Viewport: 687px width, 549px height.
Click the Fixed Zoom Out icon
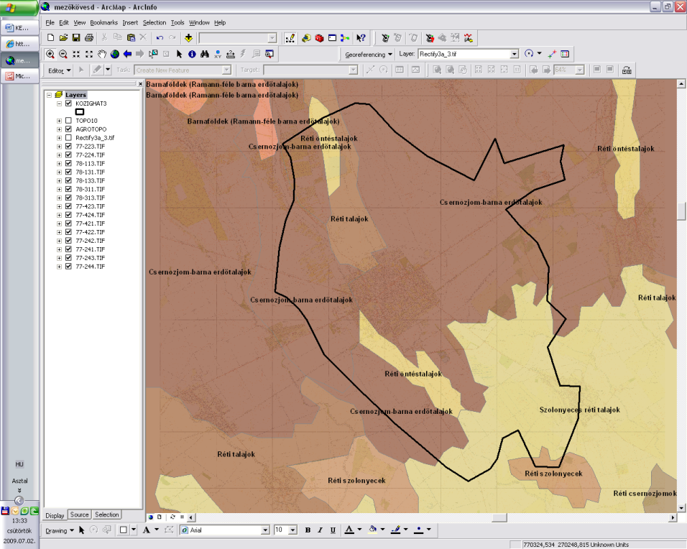coord(89,54)
